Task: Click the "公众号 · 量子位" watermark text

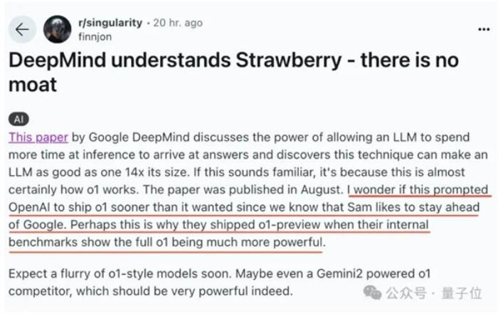Action: (434, 293)
